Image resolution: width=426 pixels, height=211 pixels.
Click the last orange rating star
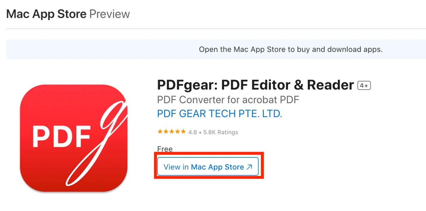point(183,131)
